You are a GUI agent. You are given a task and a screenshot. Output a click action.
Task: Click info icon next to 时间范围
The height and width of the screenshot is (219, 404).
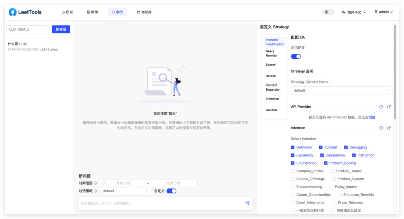pos(95,183)
